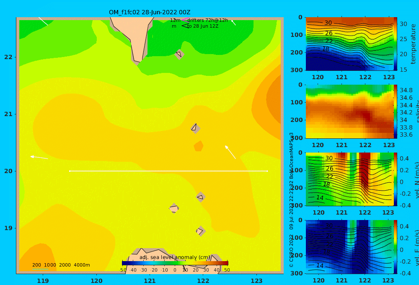Open the northward velocity section panel
This screenshot has height=285, width=419.
click(x=349, y=179)
